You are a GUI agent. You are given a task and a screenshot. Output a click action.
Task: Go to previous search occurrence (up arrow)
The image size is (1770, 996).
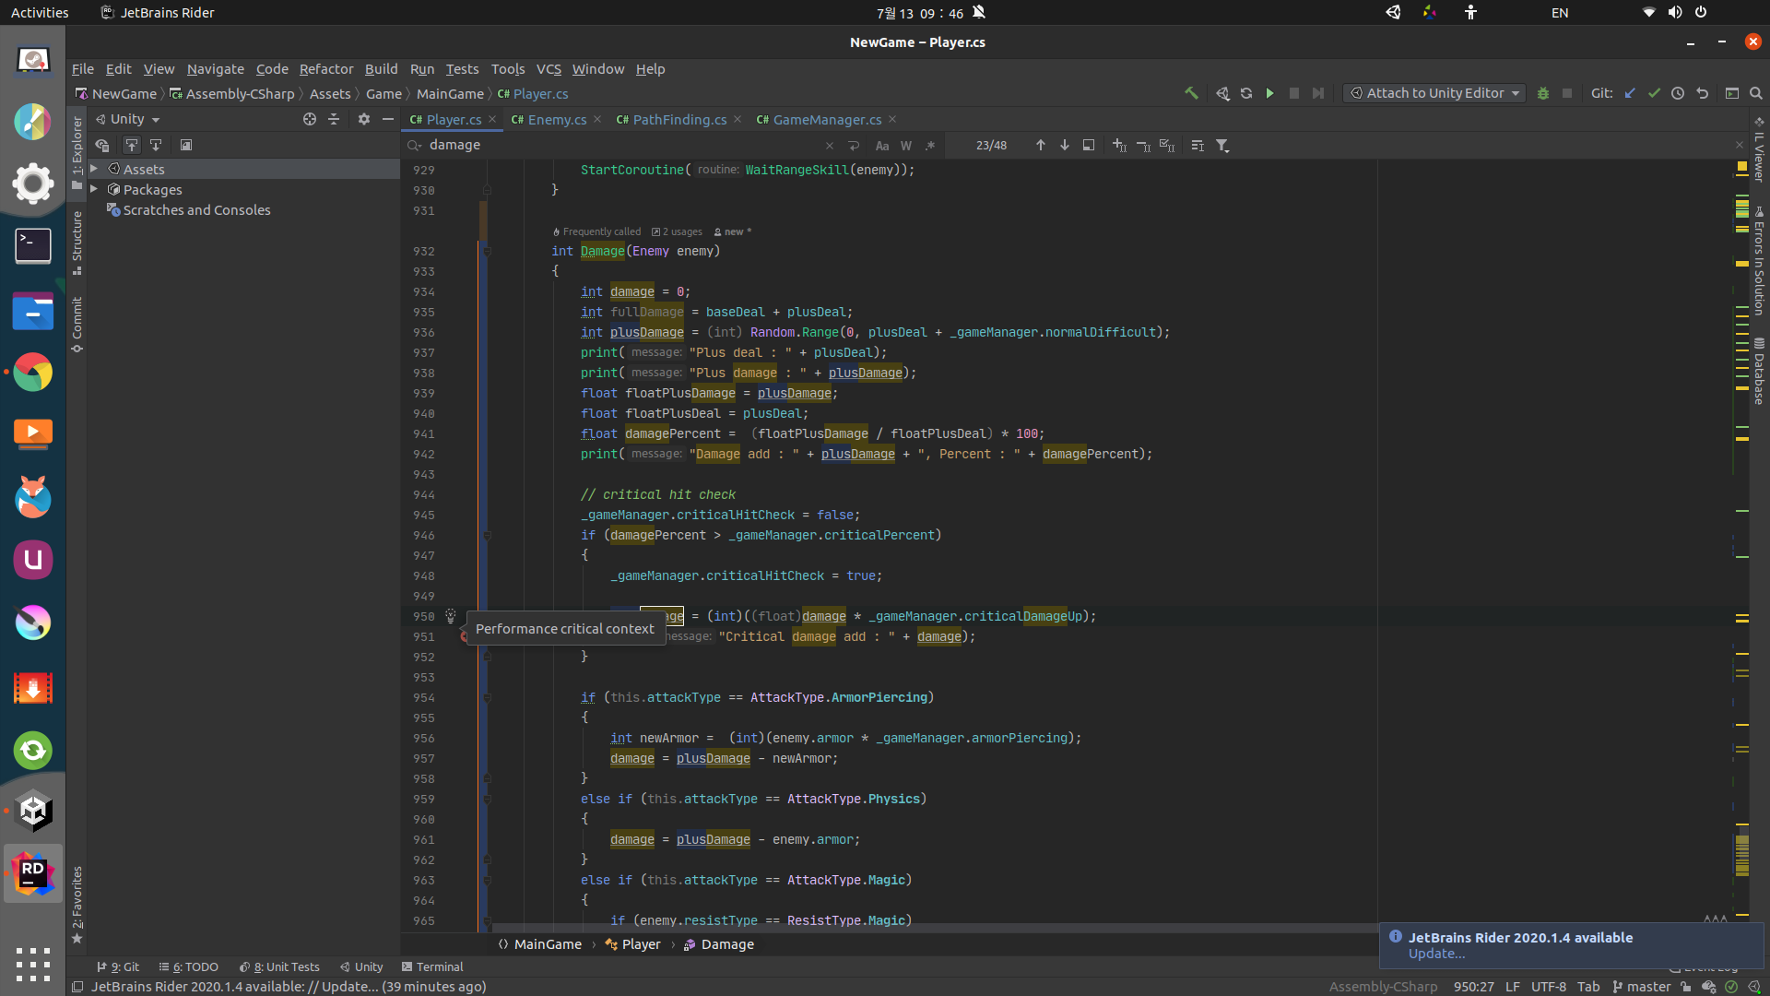1041,146
